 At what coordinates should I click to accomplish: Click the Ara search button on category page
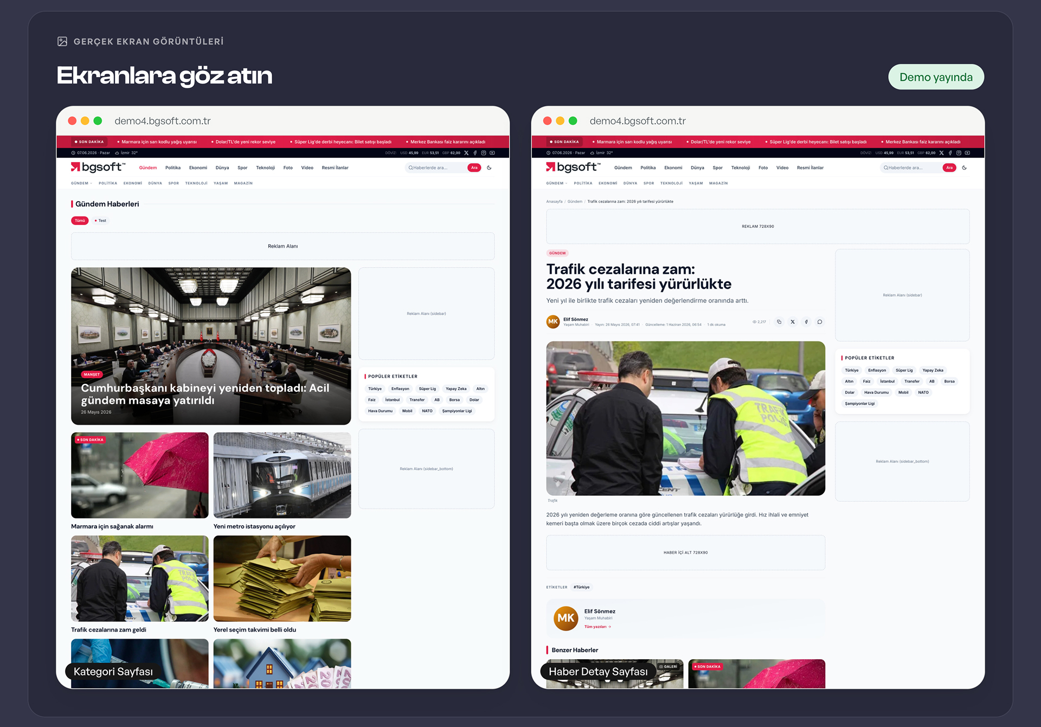[474, 168]
